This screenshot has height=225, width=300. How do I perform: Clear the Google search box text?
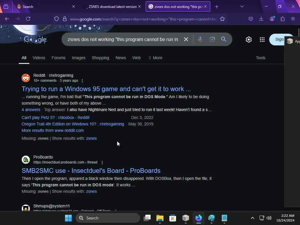pyautogui.click(x=186, y=40)
